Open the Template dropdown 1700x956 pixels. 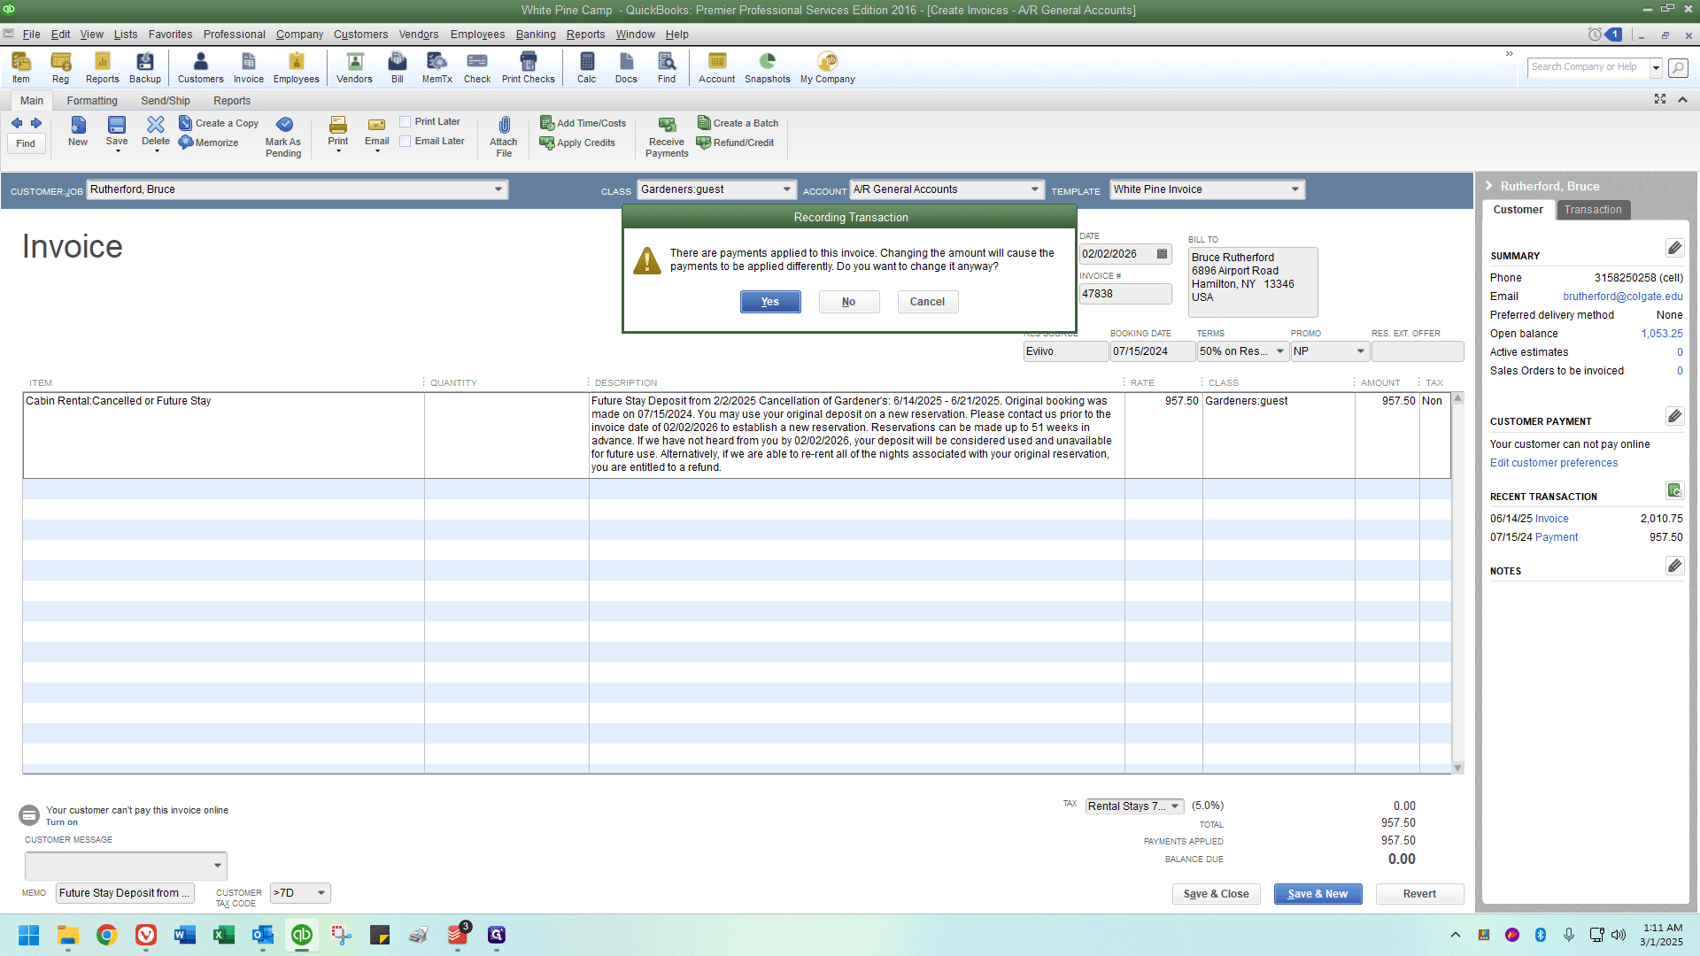tap(1295, 189)
